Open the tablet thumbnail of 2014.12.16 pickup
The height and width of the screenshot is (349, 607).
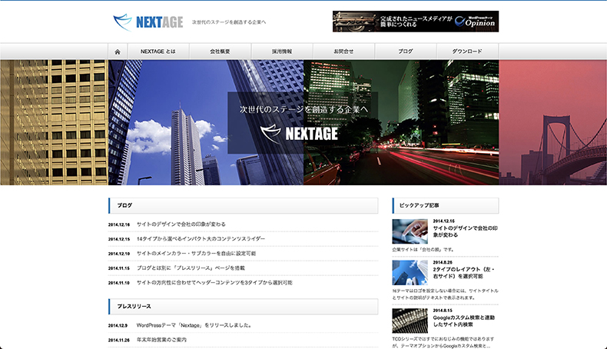click(410, 231)
